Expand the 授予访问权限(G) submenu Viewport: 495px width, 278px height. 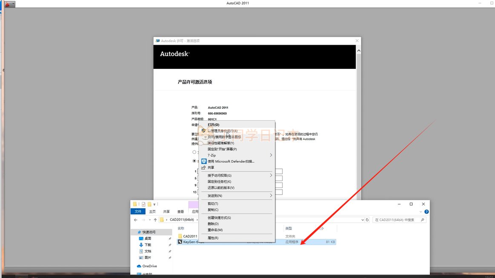pos(271,176)
